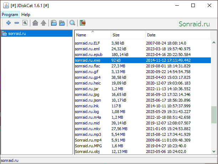Click the 12,13 MB size cell
The width and height of the screenshot is (218, 164).
(x=119, y=152)
